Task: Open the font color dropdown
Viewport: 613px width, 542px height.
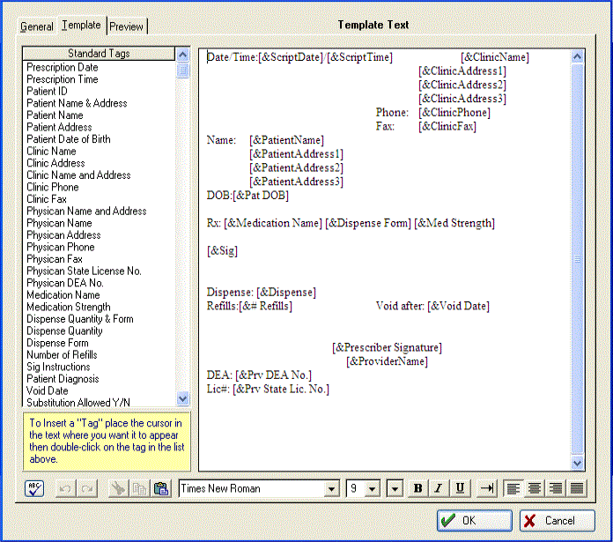Action: coord(395,489)
